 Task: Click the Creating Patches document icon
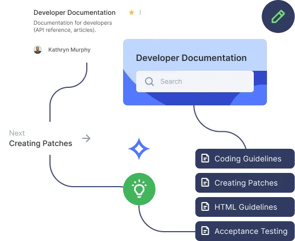pos(205,182)
